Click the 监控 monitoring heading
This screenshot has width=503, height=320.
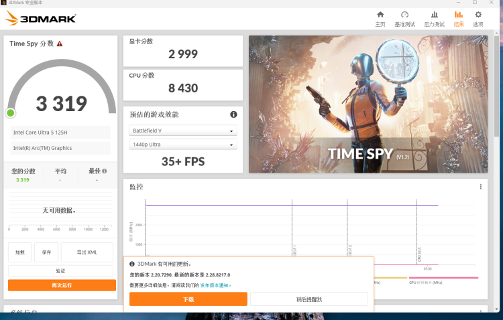[136, 187]
